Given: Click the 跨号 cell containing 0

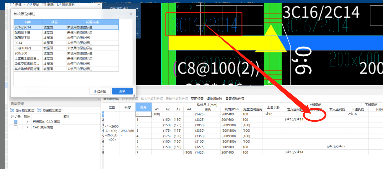Looking at the screenshot, I should click(143, 114).
